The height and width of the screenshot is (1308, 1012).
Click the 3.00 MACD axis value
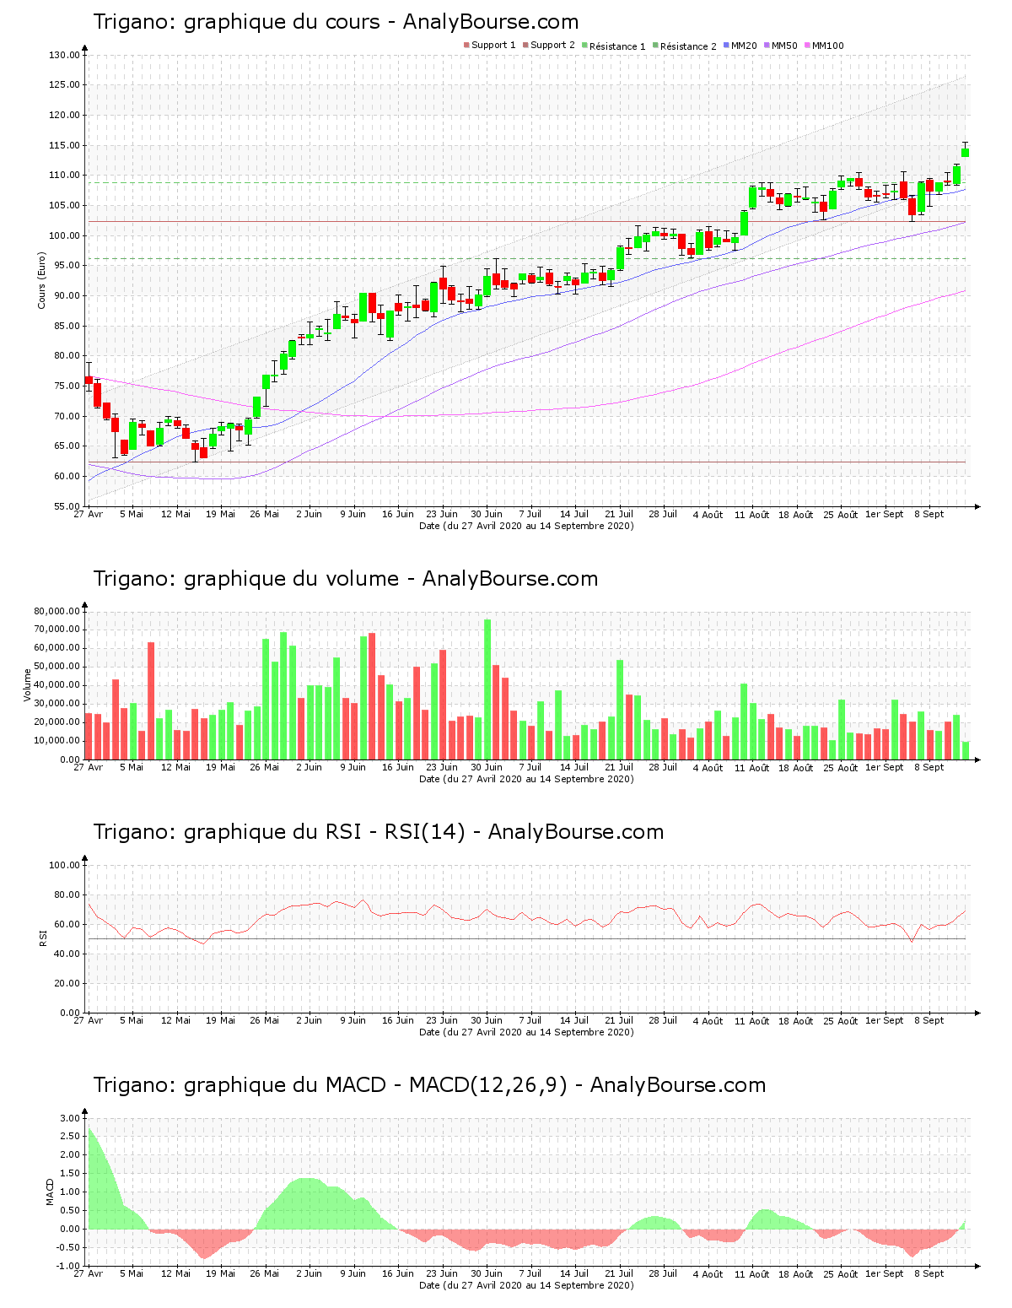[69, 1118]
